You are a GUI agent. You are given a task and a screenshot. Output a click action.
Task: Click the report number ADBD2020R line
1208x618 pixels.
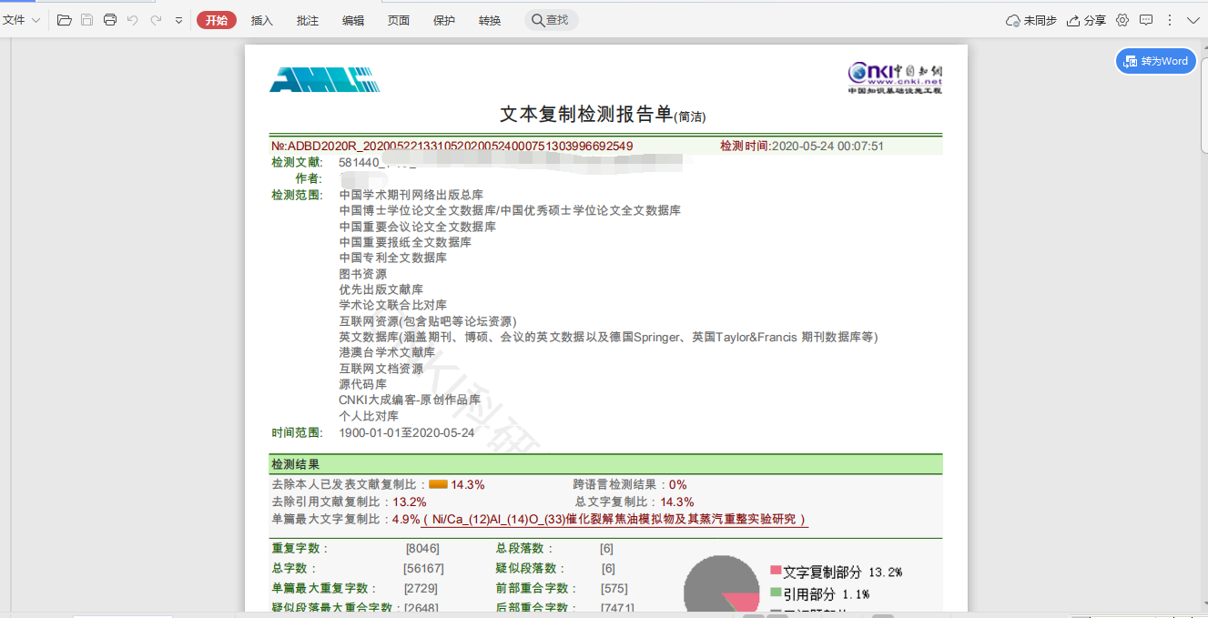pos(452,146)
